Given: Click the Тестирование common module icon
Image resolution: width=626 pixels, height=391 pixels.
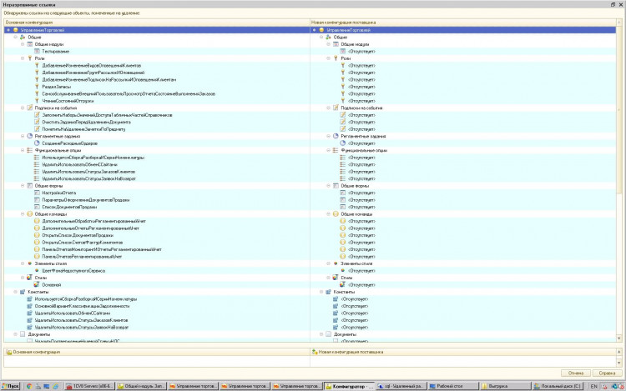Looking at the screenshot, I should [37, 52].
